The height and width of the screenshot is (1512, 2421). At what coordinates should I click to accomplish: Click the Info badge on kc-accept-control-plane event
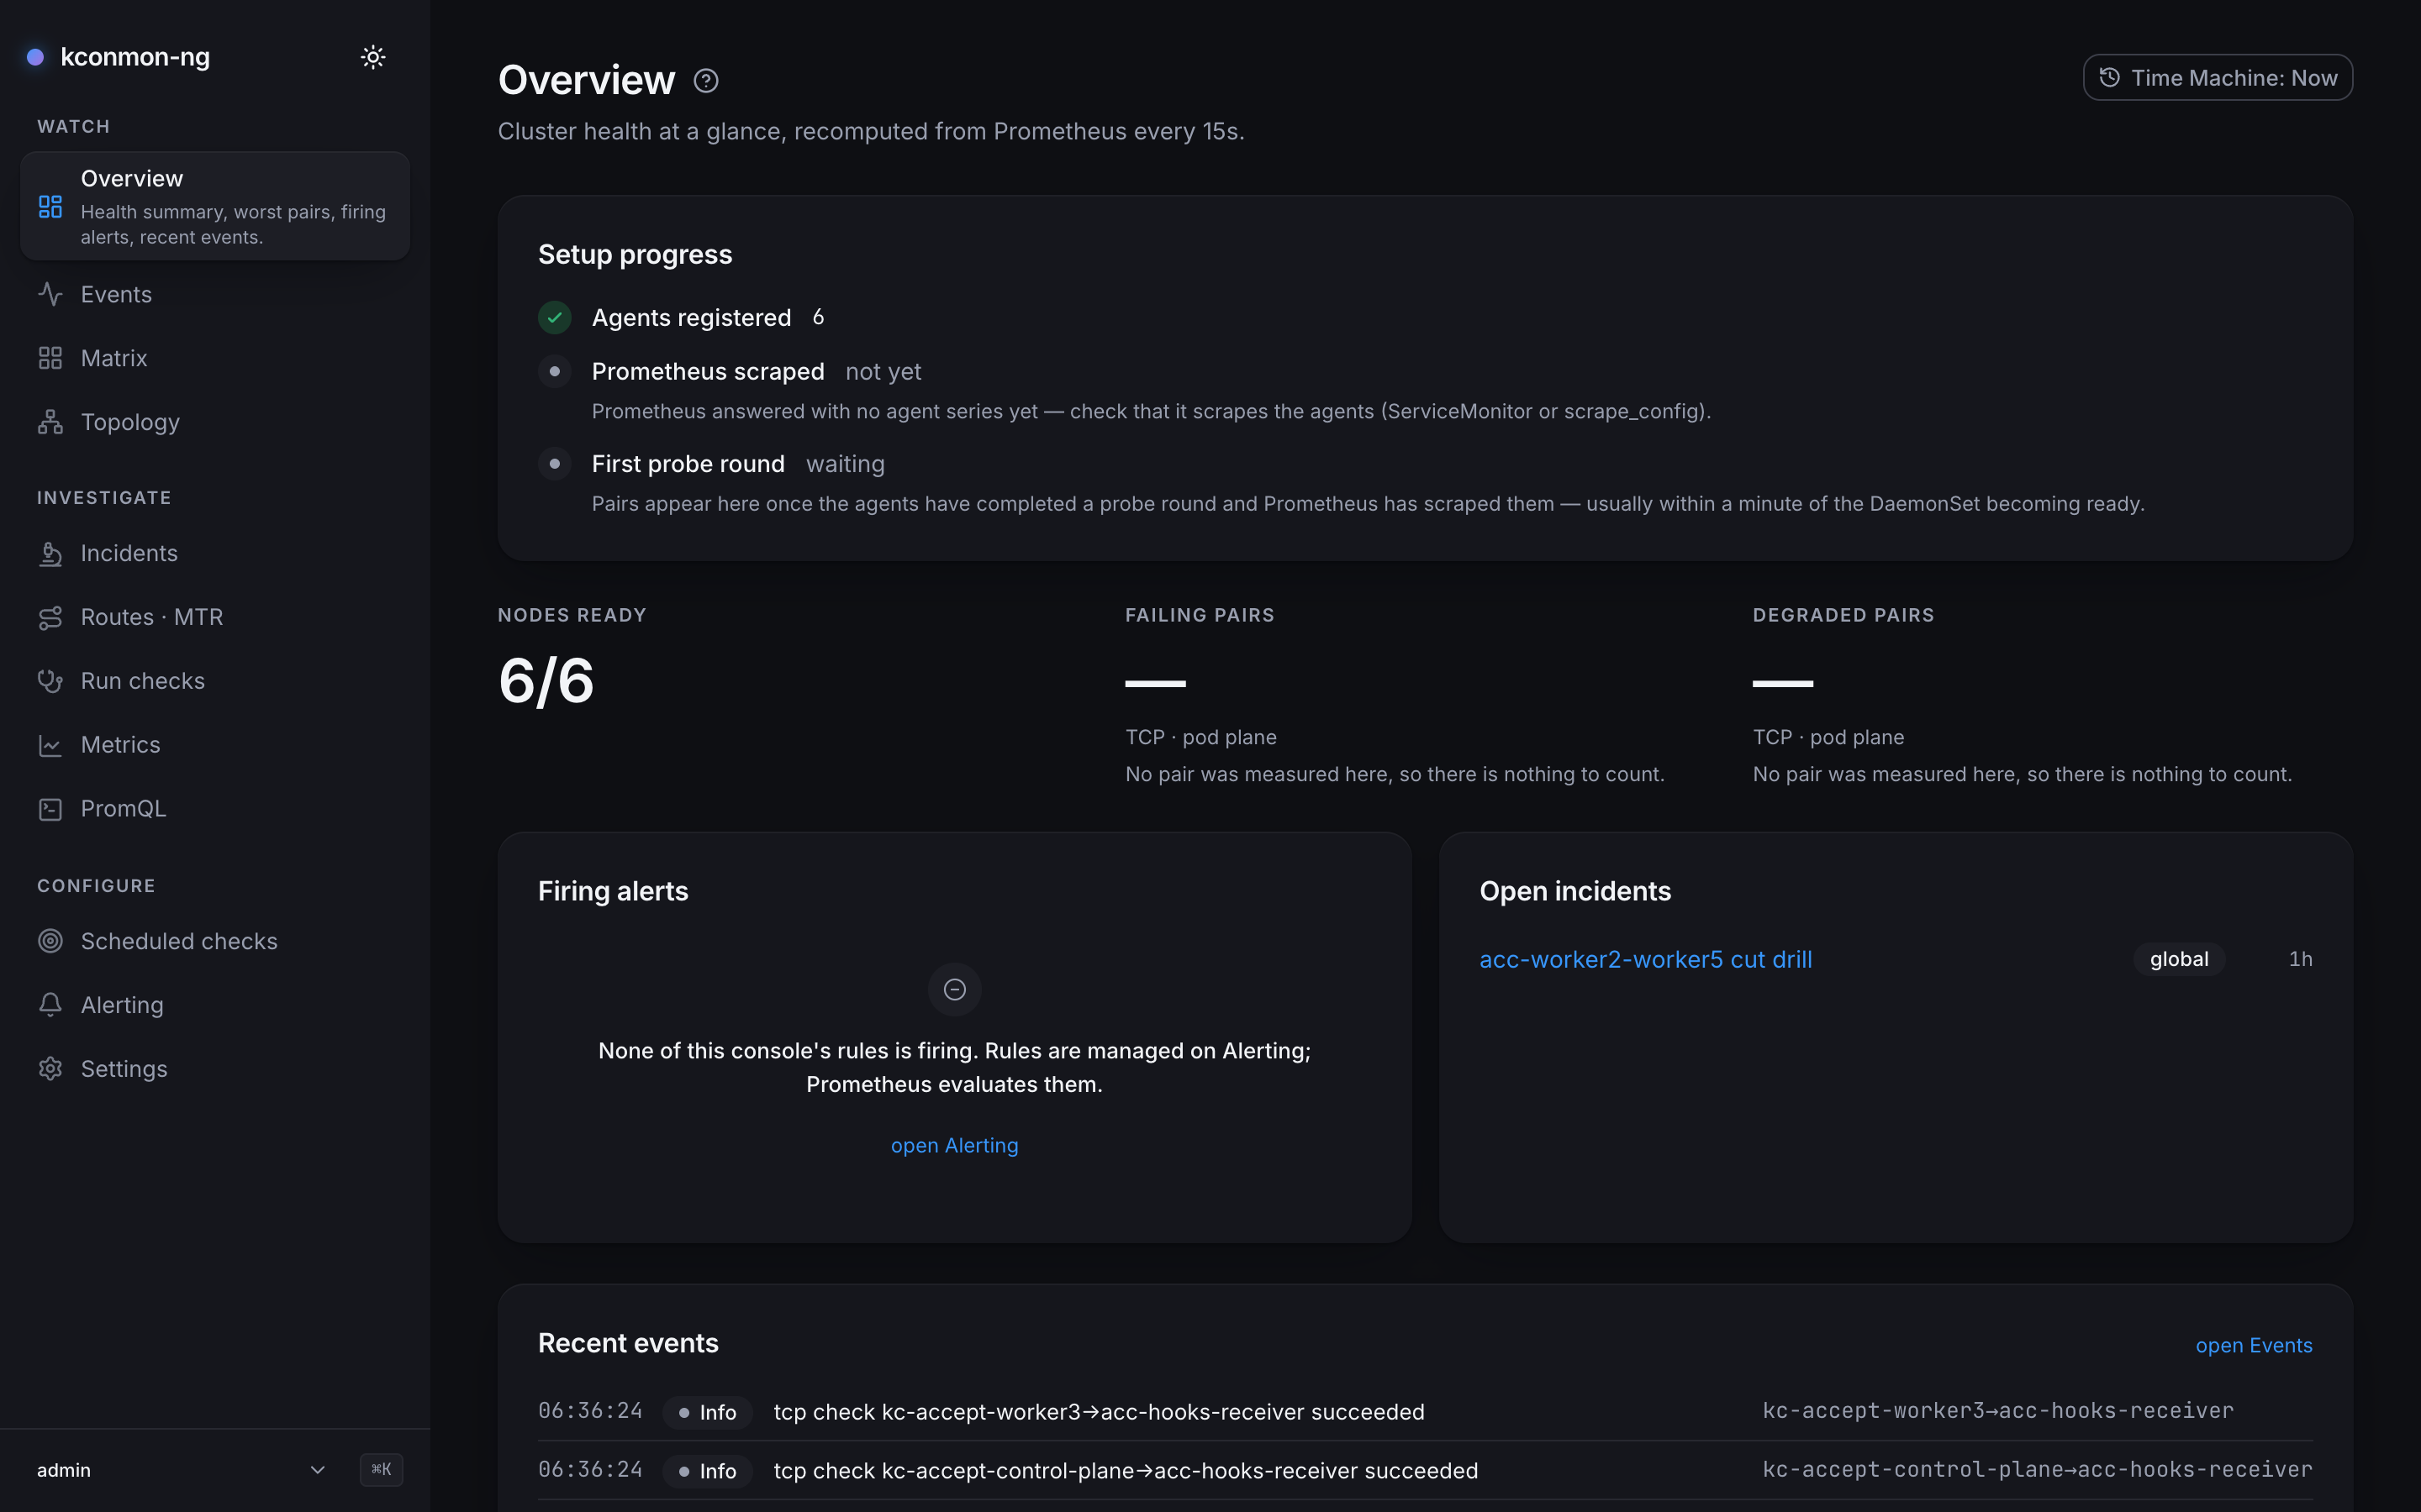point(707,1471)
